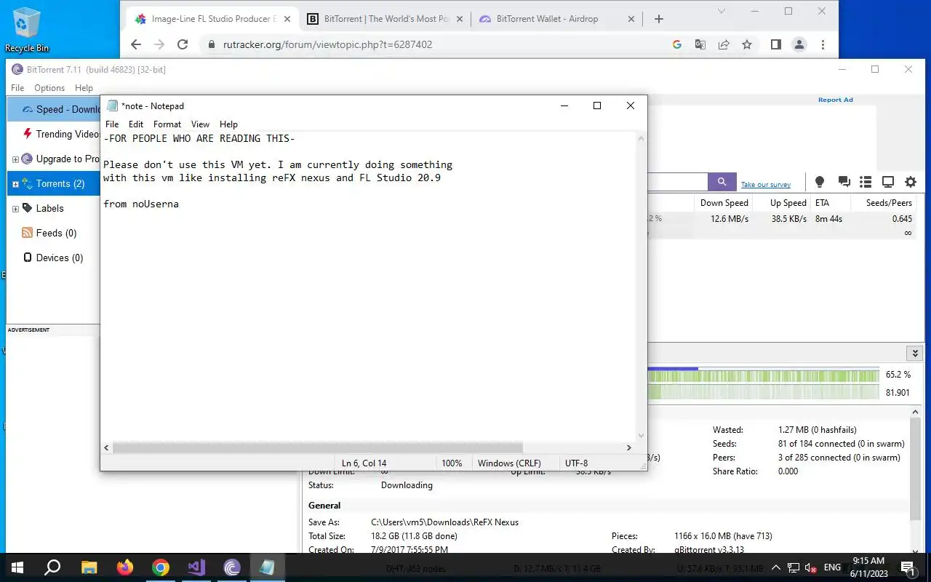
Task: Open the notification center icon
Action: 908,567
